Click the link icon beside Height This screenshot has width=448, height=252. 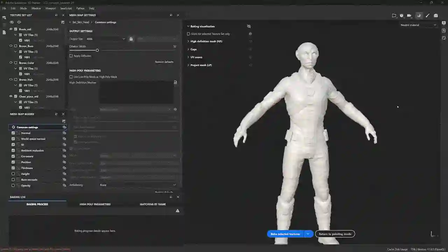pos(64,174)
